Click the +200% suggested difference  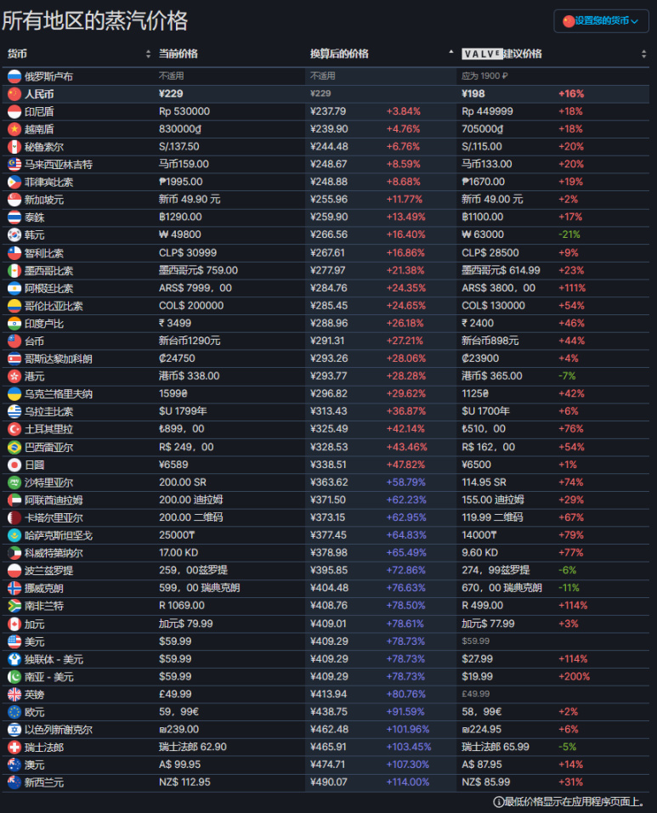point(574,676)
